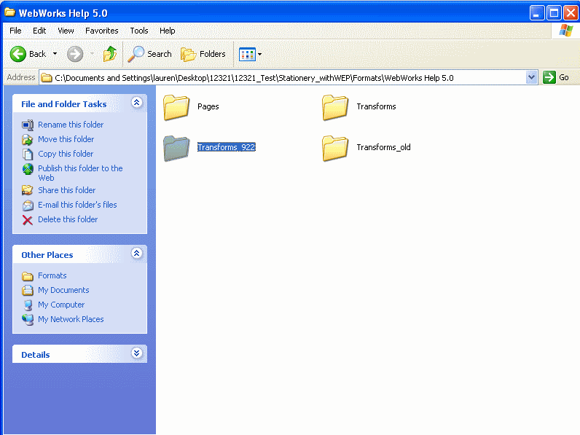Click the Rename this folder link
The image size is (580, 435).
[x=71, y=125]
